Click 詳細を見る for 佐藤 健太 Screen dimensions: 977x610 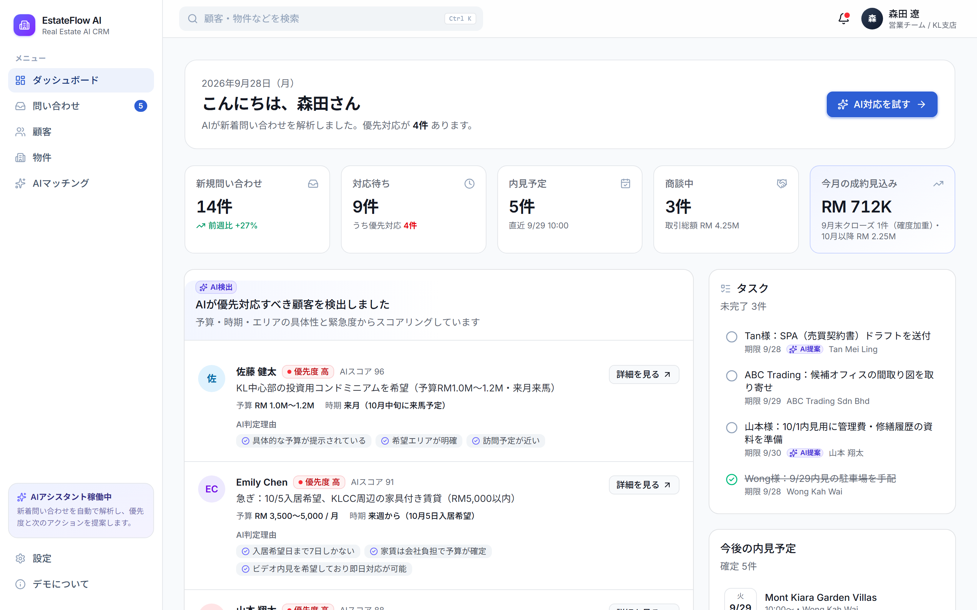(644, 374)
